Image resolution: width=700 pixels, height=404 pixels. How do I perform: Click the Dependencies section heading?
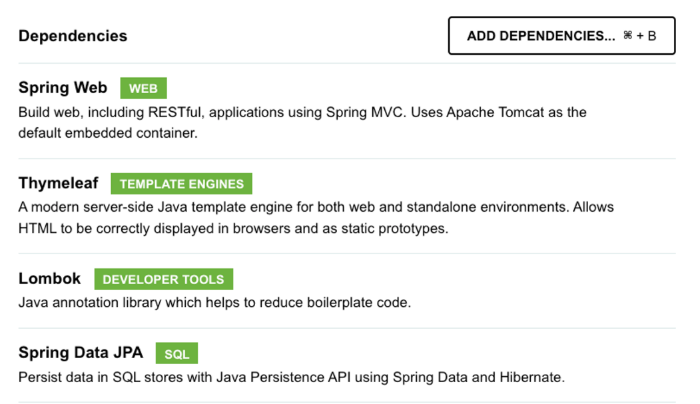[x=73, y=36]
